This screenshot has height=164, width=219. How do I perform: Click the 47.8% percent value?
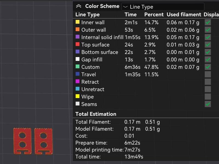(151, 67)
